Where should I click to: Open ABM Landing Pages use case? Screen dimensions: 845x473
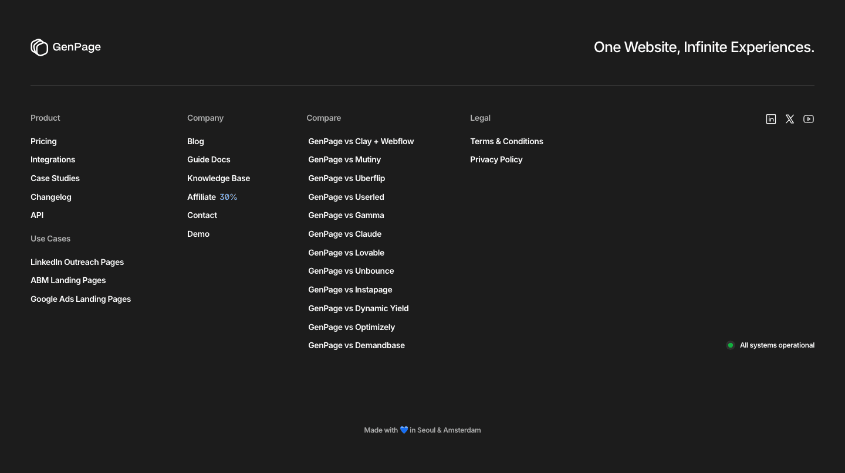[68, 280]
